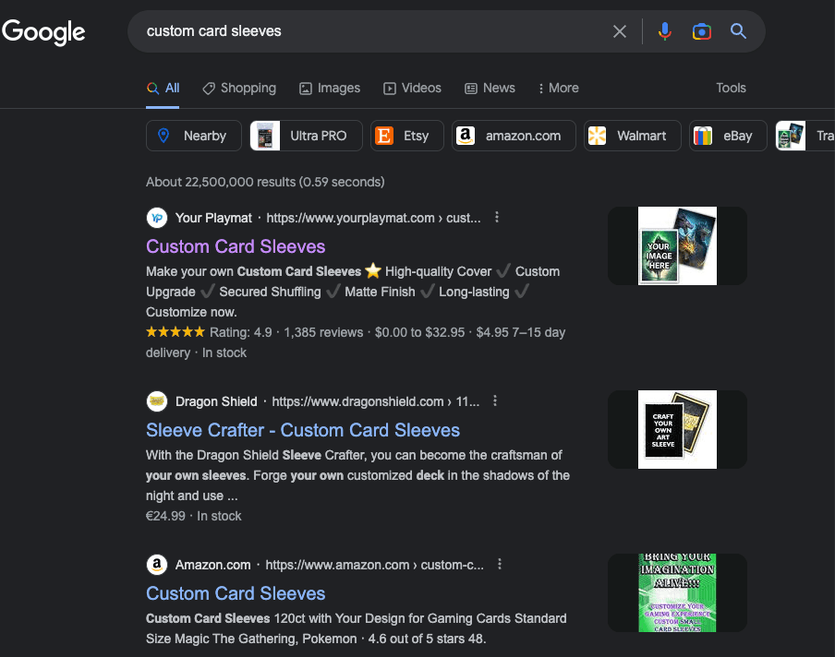Image resolution: width=835 pixels, height=657 pixels.
Task: Switch to the Videos tab
Action: pyautogui.click(x=412, y=89)
